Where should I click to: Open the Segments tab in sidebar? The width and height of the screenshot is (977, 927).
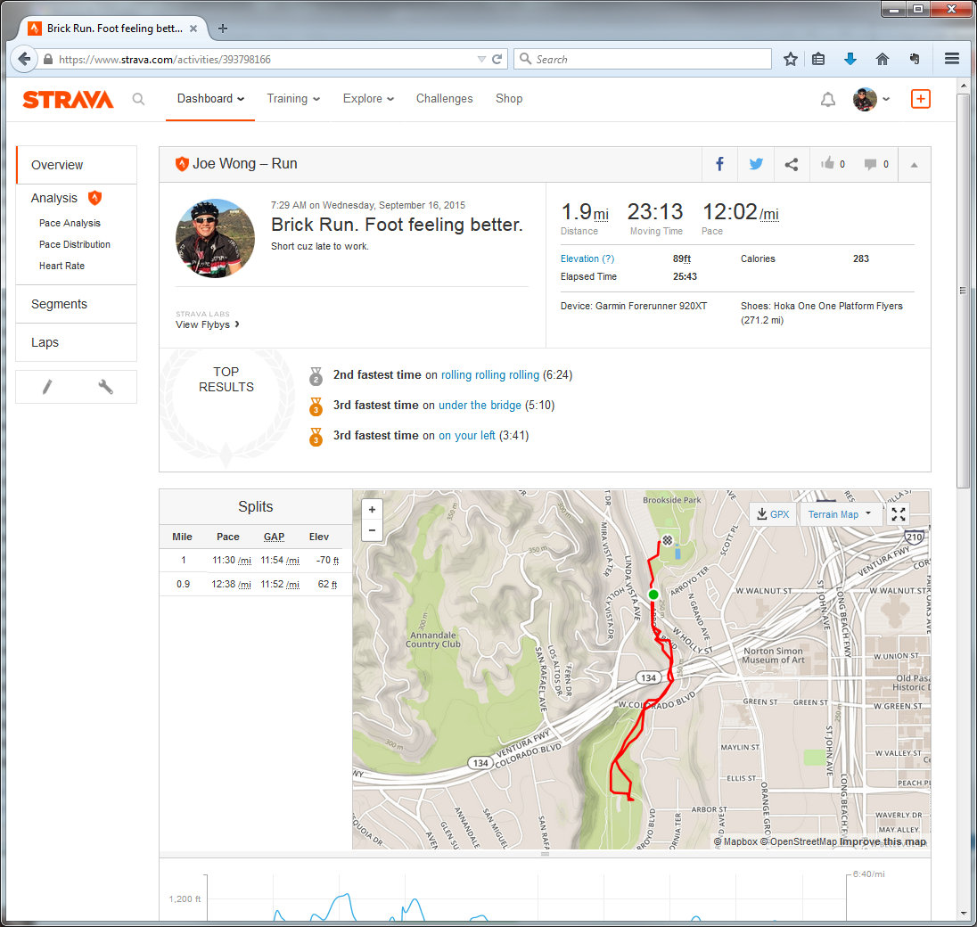click(59, 304)
